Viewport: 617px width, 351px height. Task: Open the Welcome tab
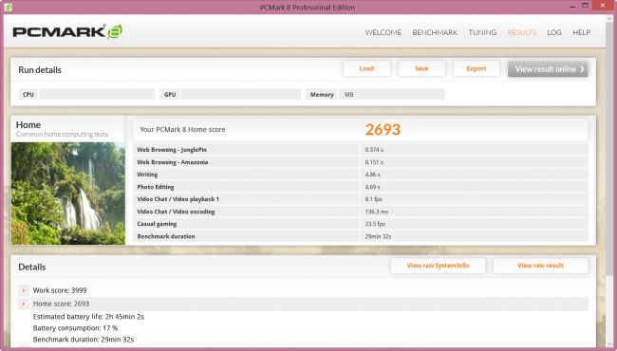coord(383,32)
